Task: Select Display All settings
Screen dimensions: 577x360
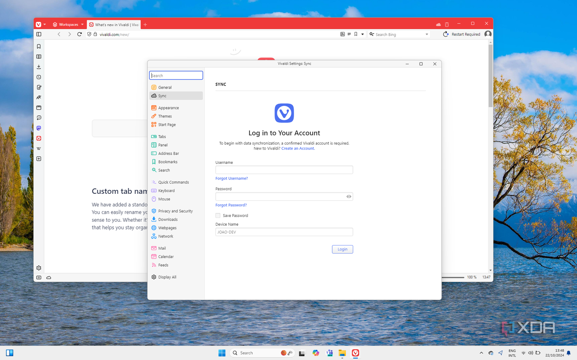Action: click(176, 277)
